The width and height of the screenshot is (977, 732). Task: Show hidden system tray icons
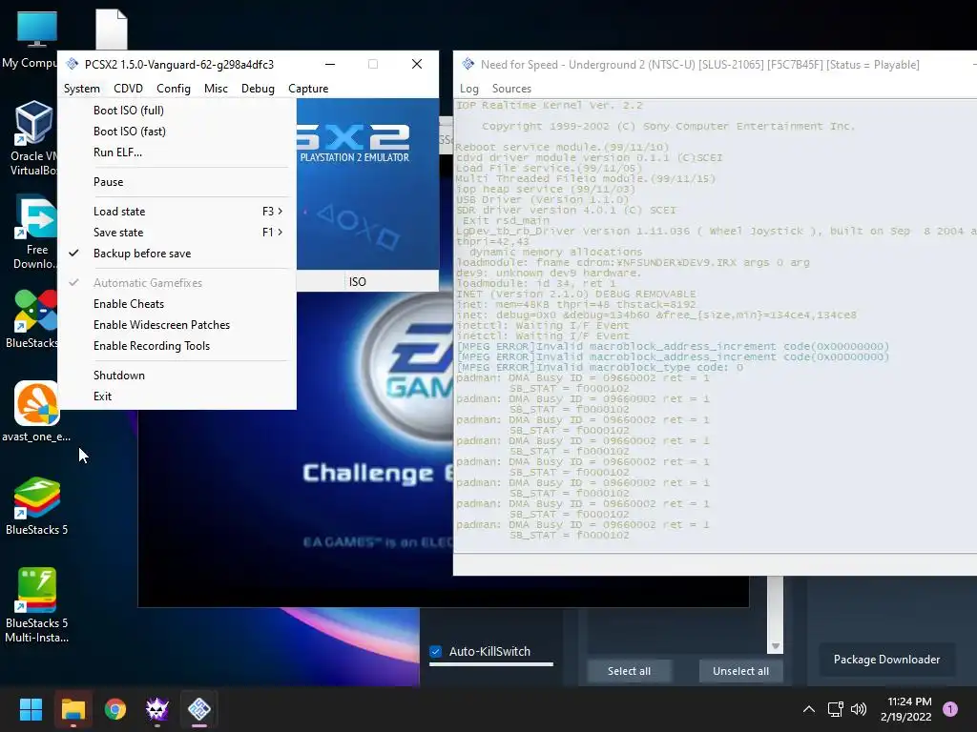[x=809, y=709]
